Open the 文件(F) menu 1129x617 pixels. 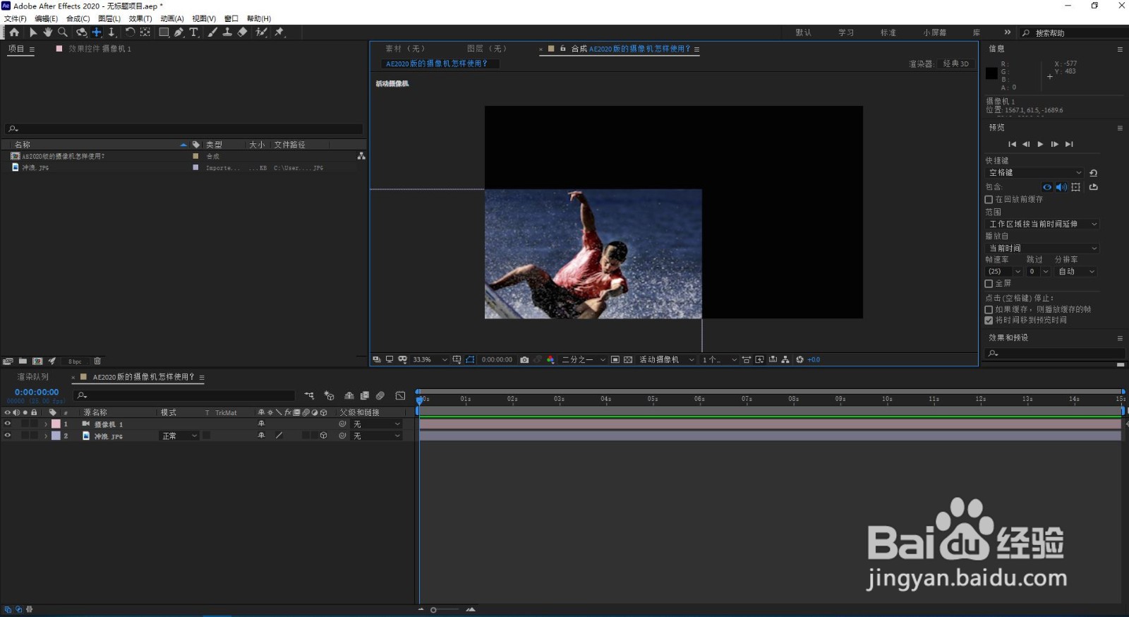[16, 18]
